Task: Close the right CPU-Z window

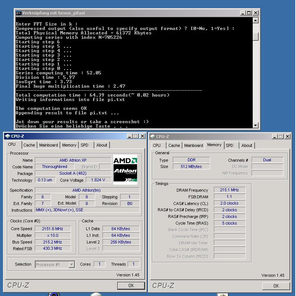Action: click(x=287, y=137)
